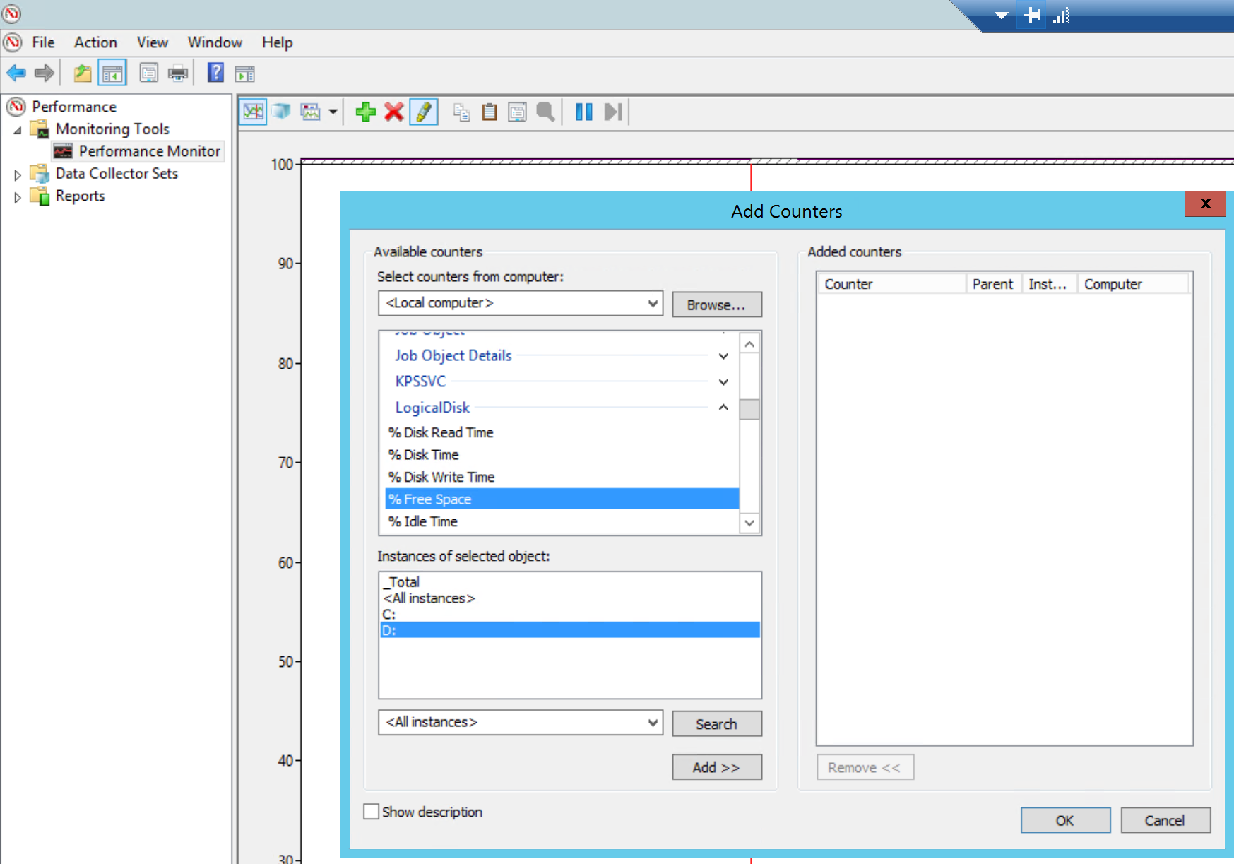
Task: Open the Action menu
Action: tap(95, 42)
